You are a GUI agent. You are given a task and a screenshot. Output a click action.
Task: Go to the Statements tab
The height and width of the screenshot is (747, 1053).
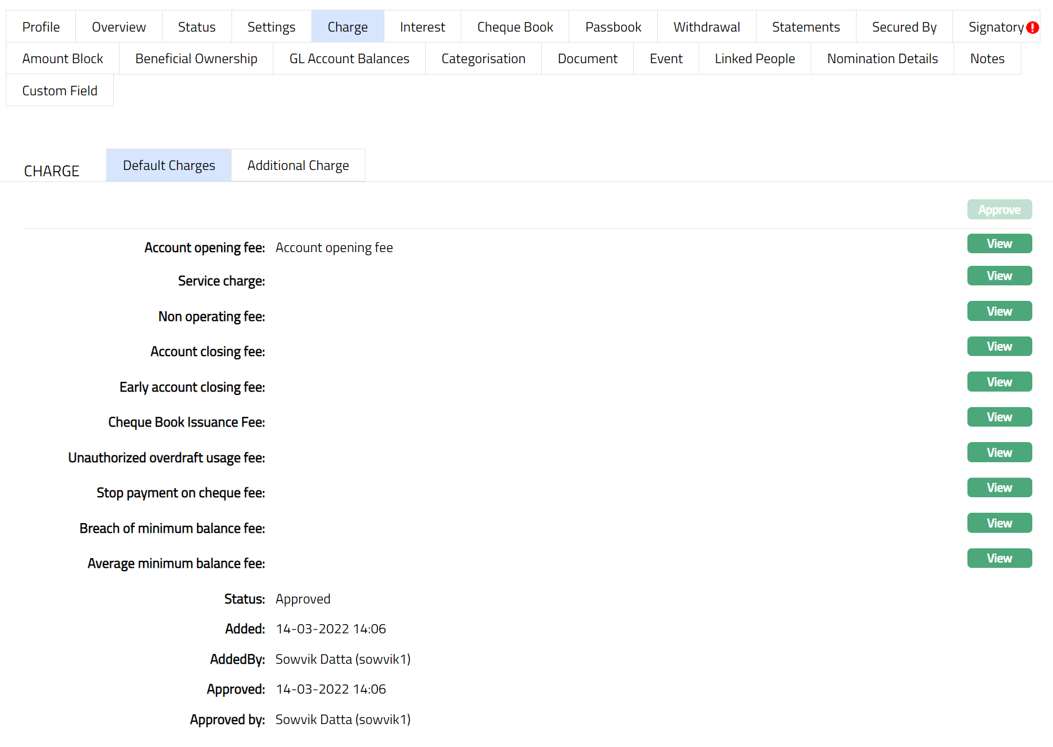pyautogui.click(x=805, y=27)
